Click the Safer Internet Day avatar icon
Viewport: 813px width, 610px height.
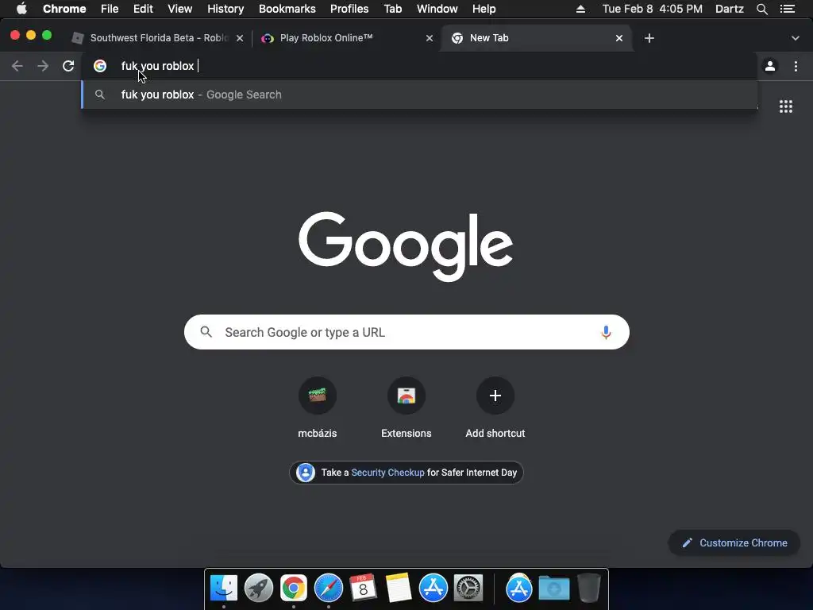coord(306,473)
